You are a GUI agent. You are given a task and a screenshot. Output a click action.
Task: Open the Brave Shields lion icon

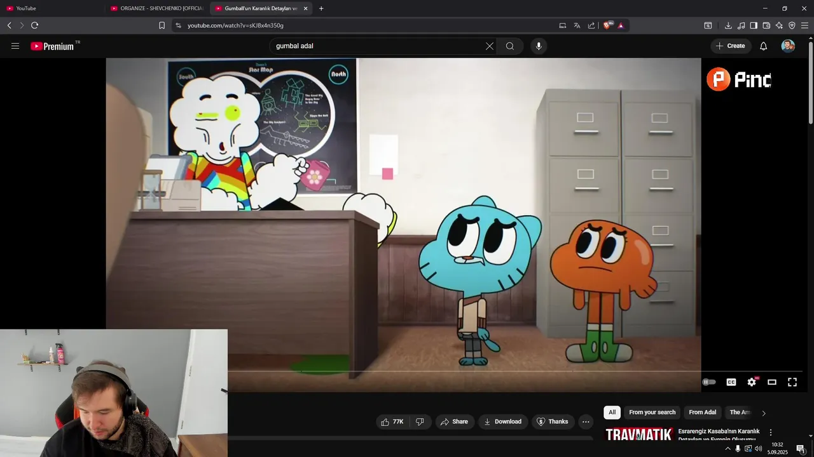tap(607, 25)
